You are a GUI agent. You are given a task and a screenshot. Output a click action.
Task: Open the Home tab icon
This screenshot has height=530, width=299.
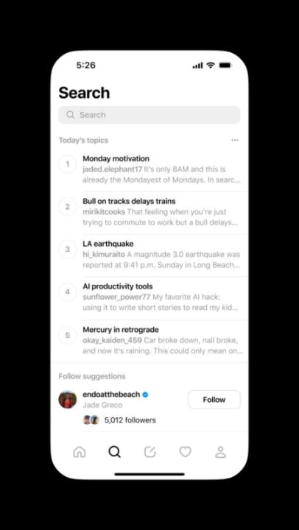(x=80, y=452)
